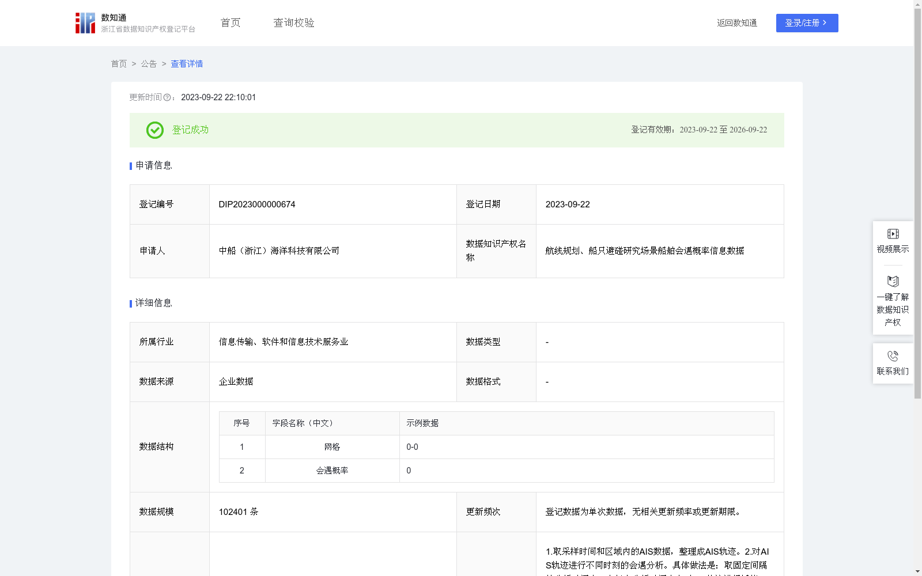Click the 更新频次 description text
The height and width of the screenshot is (576, 922).
pos(644,512)
